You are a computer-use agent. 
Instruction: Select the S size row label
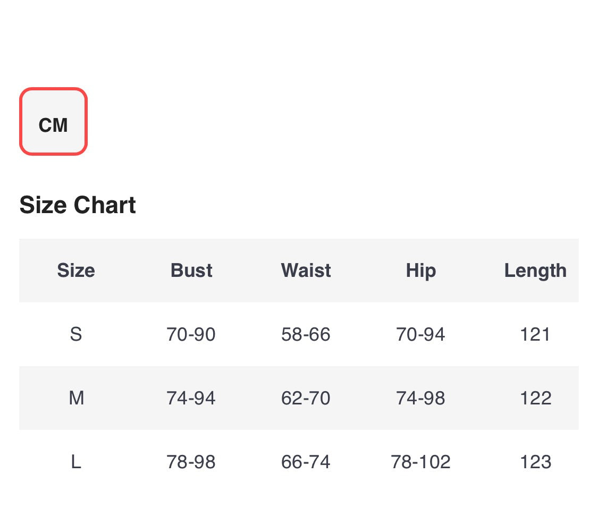coord(76,334)
